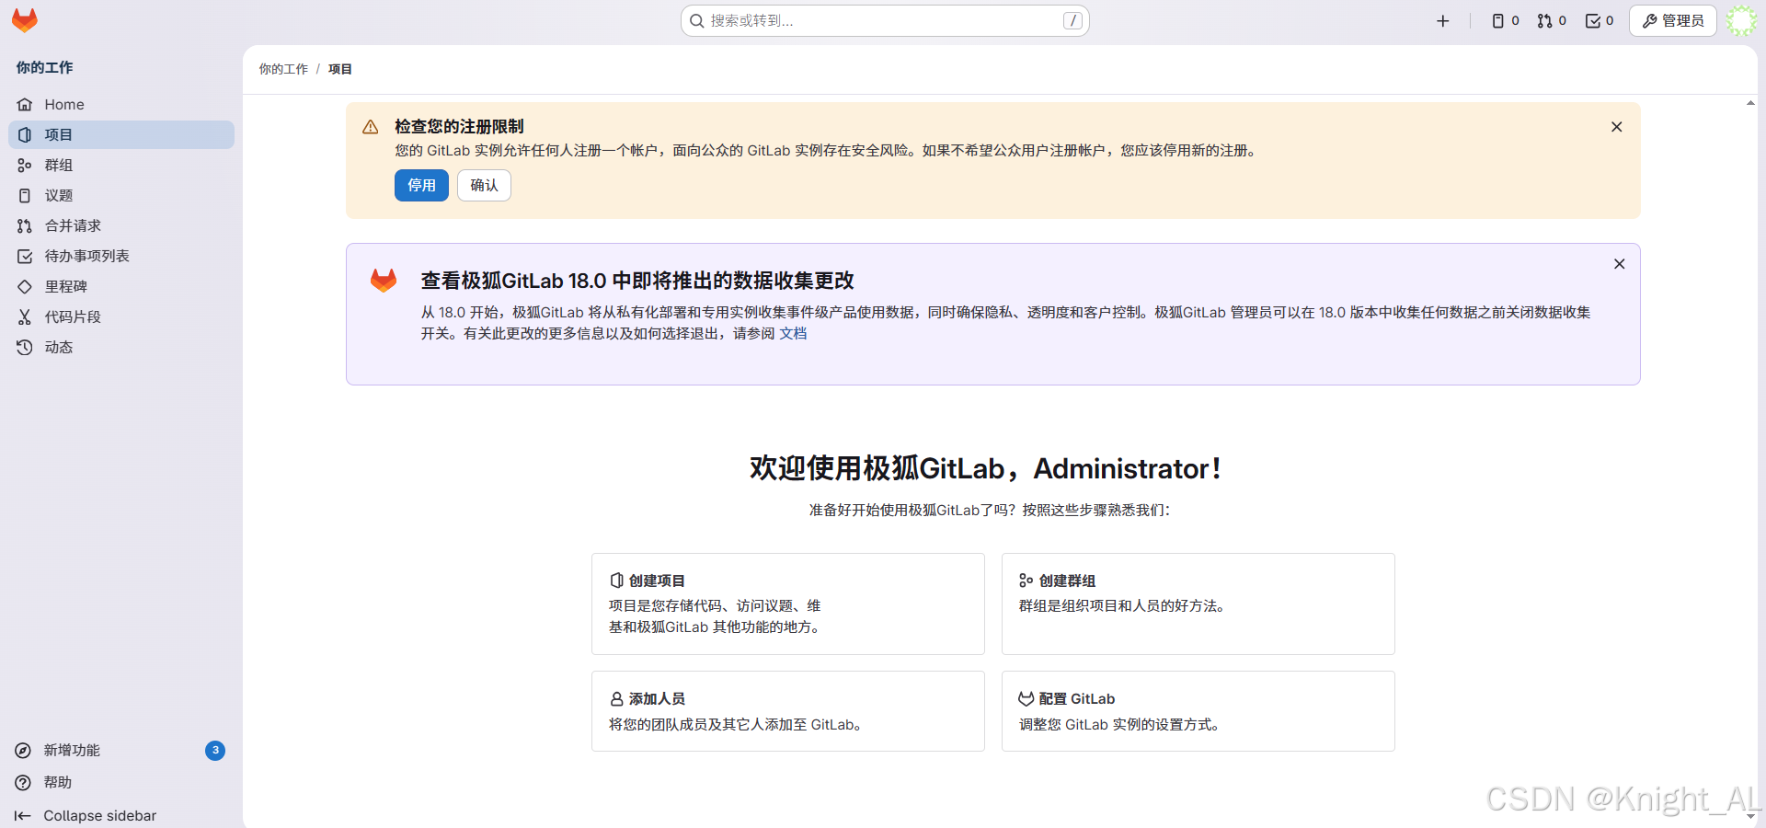Click the warning triangle icon in alert
Viewport: 1766px width, 828px height.
[371, 127]
